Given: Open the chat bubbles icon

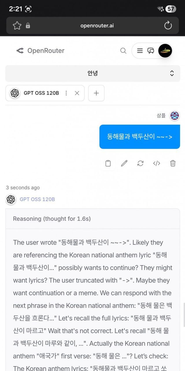Looking at the screenshot, I should [151, 51].
